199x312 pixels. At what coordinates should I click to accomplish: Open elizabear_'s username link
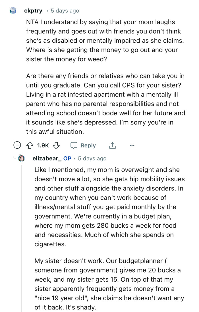[x=47, y=159]
